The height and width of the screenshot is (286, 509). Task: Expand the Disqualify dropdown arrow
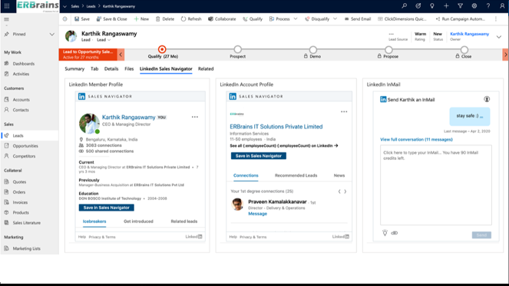point(335,19)
